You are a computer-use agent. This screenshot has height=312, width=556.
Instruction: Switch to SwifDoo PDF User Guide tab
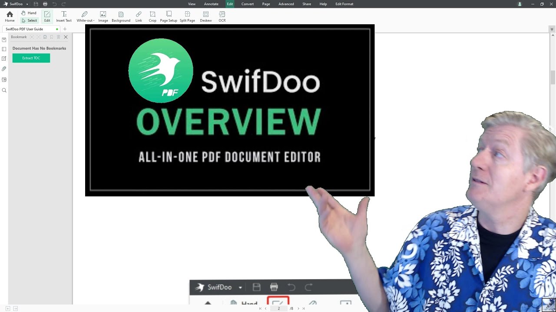31,29
